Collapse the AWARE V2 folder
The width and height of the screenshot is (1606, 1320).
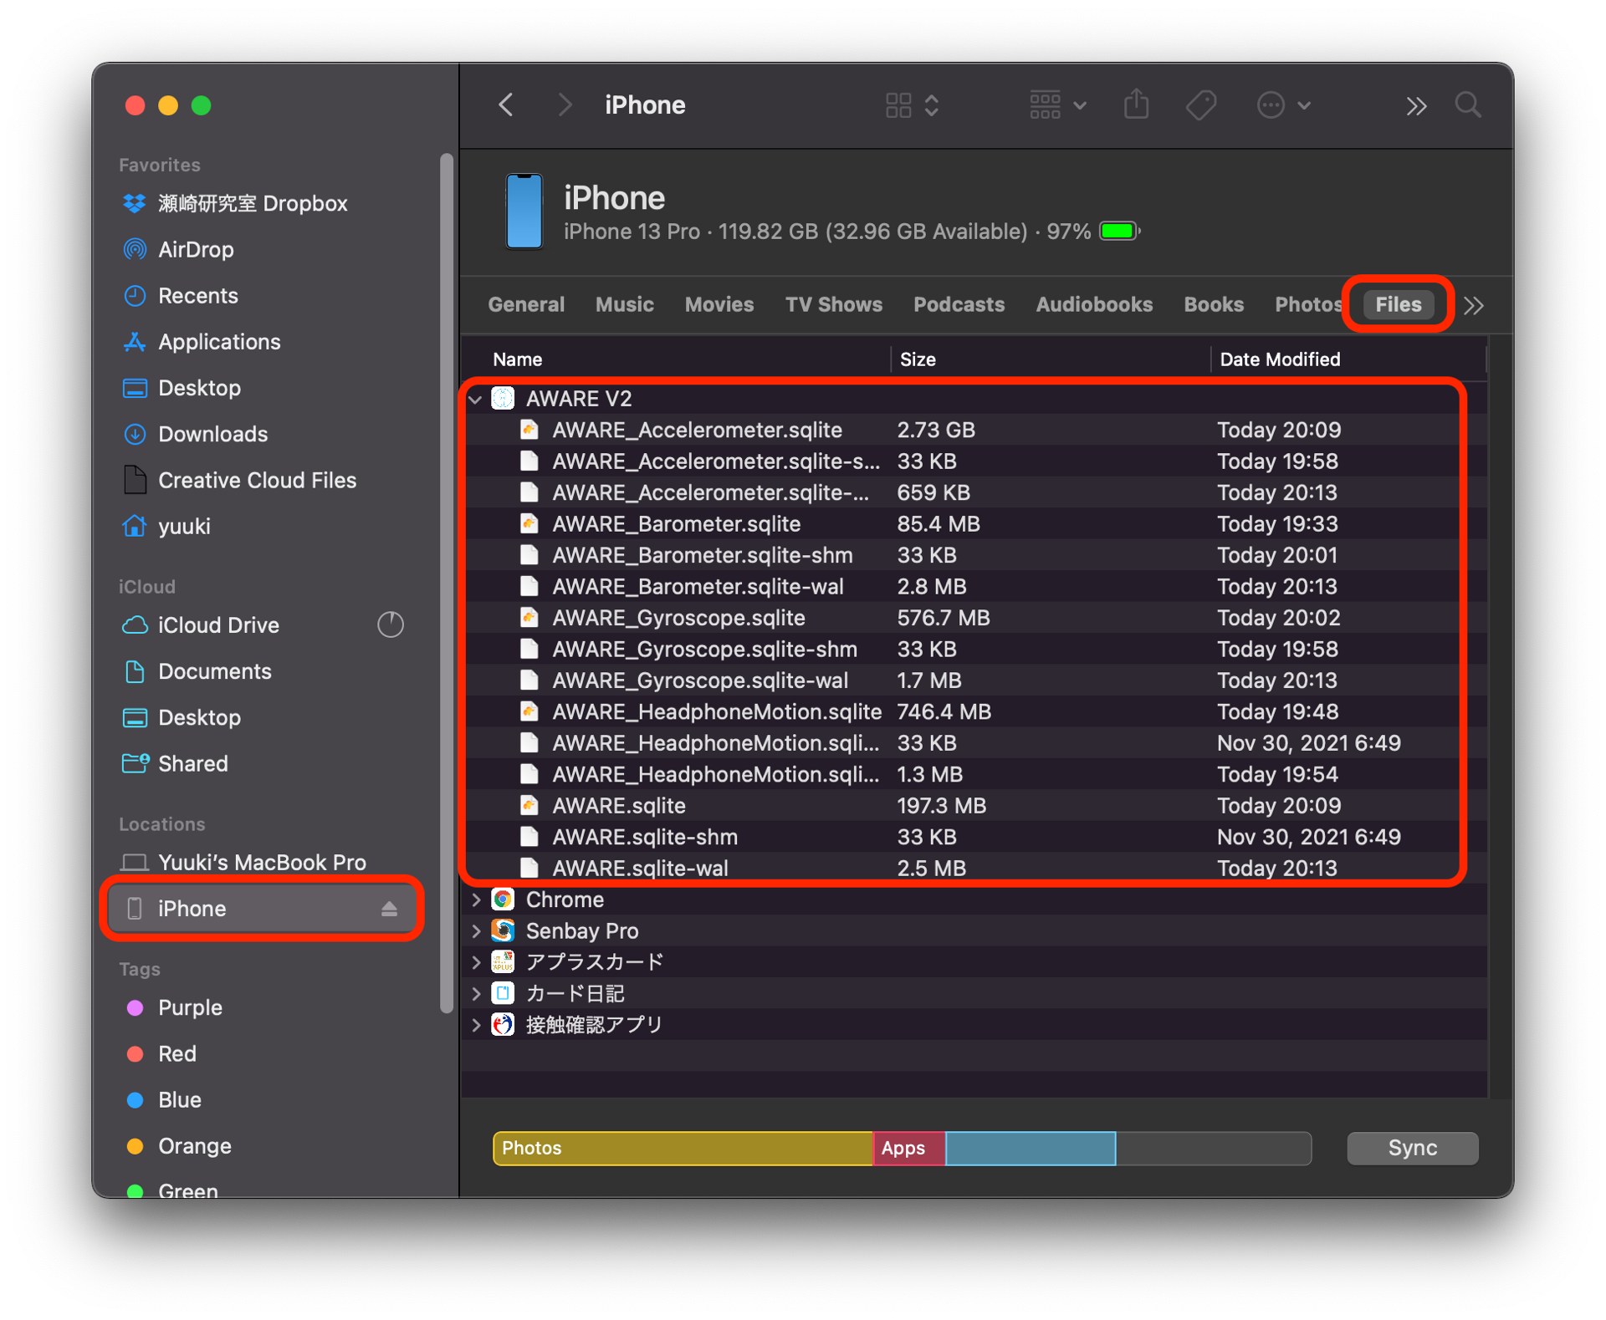click(x=475, y=399)
